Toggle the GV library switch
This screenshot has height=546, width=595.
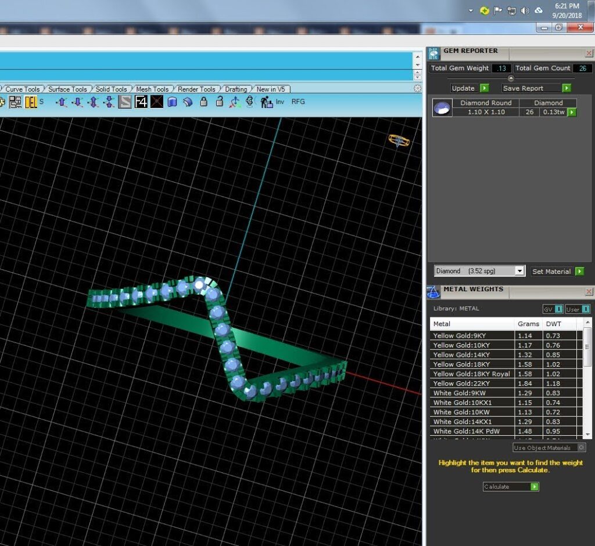[553, 309]
